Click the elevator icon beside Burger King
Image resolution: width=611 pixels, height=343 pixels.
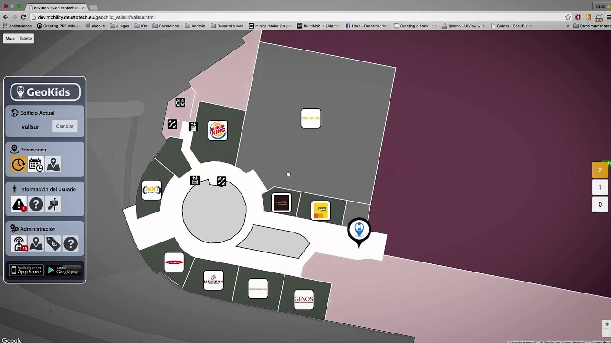(x=193, y=127)
